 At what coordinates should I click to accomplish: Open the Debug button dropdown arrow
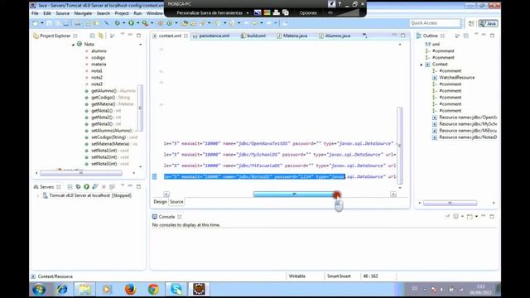click(123, 23)
